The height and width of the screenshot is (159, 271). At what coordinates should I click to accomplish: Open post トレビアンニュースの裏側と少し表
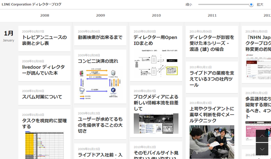pyautogui.click(x=44, y=40)
